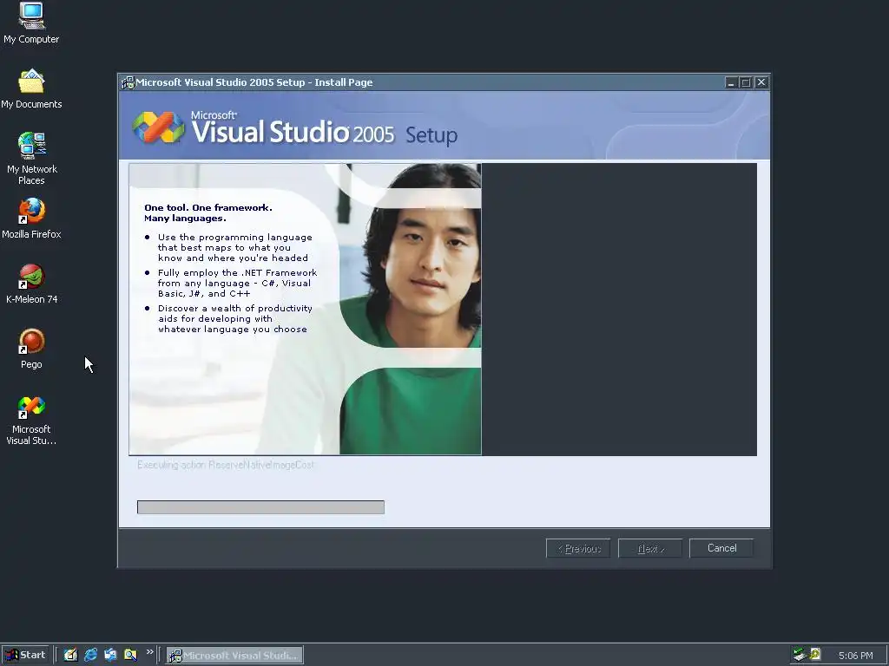Minimize the Visual Studio Setup window
Viewport: 889px width, 666px height.
pyautogui.click(x=731, y=82)
